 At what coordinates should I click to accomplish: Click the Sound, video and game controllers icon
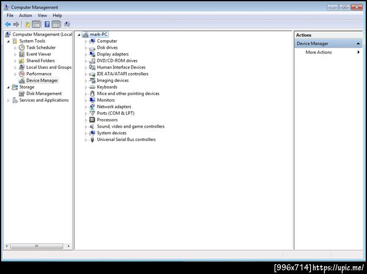(92, 126)
